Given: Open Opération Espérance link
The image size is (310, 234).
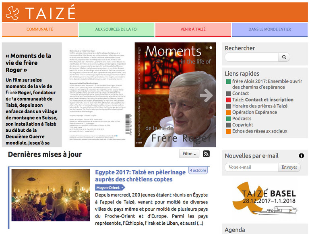Looking at the screenshot, I should (254, 112).
